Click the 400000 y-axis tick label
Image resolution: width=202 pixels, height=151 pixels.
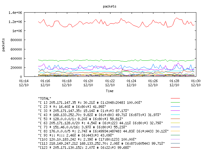(x=16, y=59)
